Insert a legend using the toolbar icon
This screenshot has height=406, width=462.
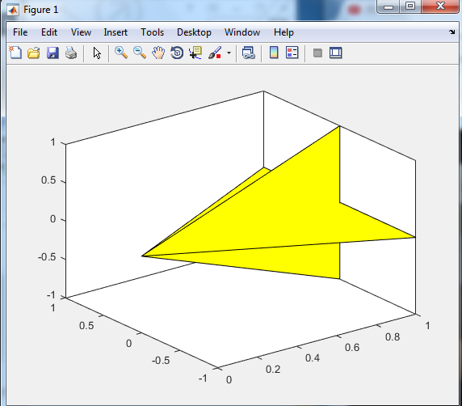tap(292, 53)
